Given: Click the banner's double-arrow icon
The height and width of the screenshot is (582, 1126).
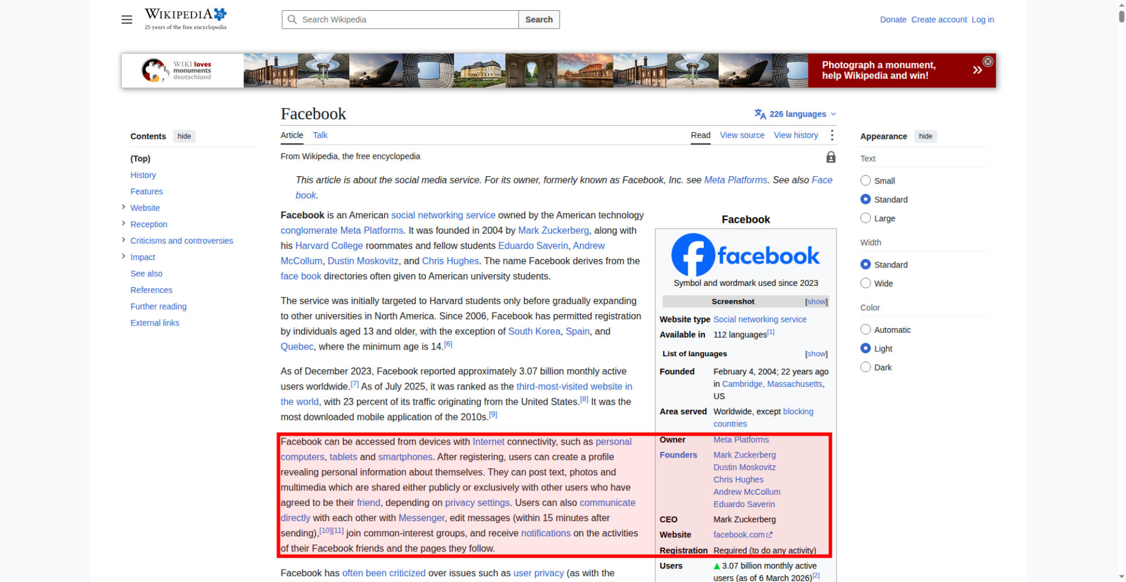Looking at the screenshot, I should pyautogui.click(x=977, y=70).
